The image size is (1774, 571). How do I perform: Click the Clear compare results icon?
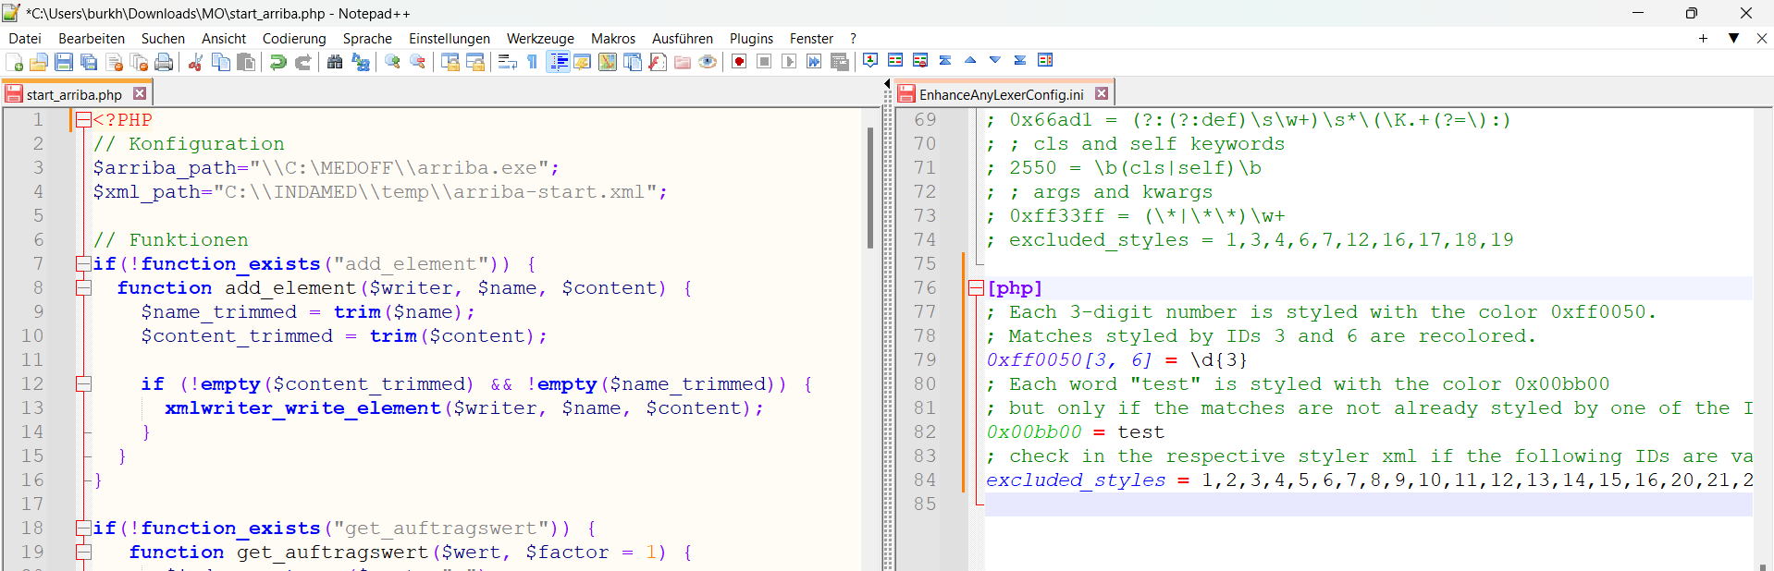click(920, 60)
